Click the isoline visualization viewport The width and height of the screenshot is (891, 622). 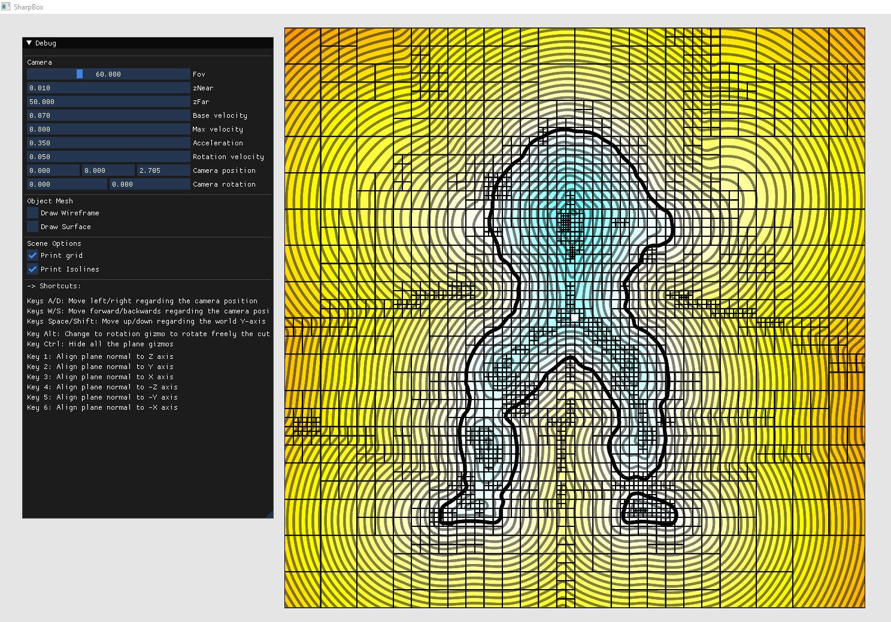[x=575, y=318]
